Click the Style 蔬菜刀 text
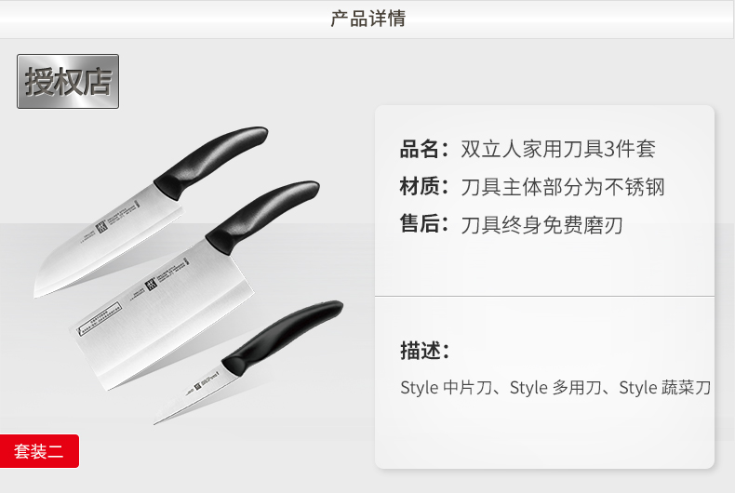 664,388
